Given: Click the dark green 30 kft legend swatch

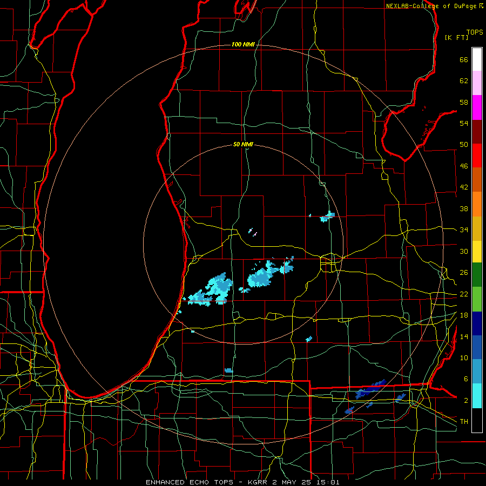Looking at the screenshot, I should [477, 275].
